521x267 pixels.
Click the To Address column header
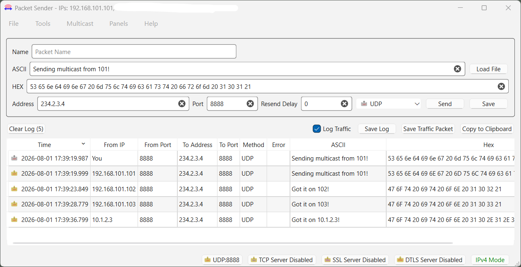pos(197,145)
